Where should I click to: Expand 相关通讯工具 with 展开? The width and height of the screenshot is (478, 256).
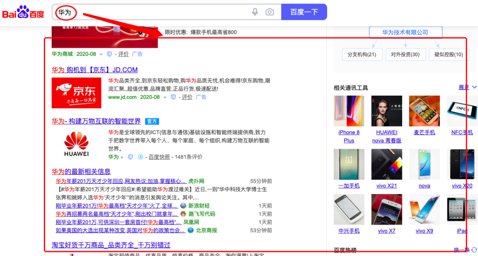(467, 87)
